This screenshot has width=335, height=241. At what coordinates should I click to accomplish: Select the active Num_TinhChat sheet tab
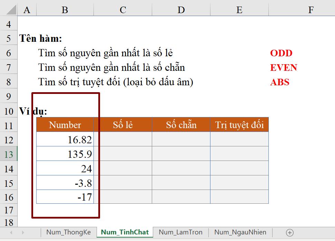click(125, 232)
